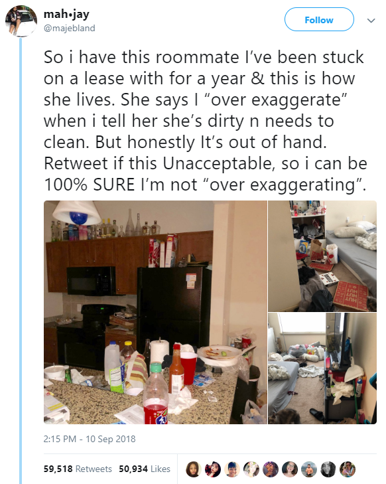Viewport: 386px width, 484px height.
Task: Click the second liker avatar
Action: point(213,469)
